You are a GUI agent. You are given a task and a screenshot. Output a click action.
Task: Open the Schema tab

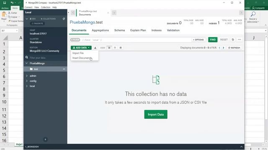coord(119,30)
